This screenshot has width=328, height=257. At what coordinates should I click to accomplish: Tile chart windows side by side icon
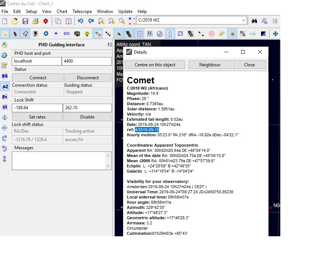point(68,21)
